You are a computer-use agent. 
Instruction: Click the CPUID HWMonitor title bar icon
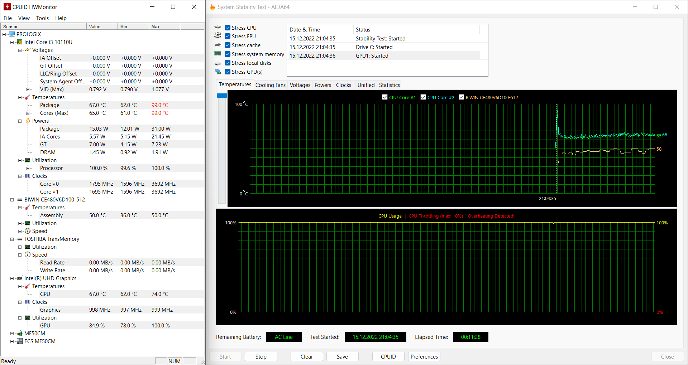[x=7, y=7]
